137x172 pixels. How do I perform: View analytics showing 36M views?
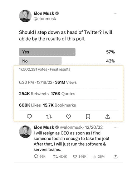(x=98, y=157)
